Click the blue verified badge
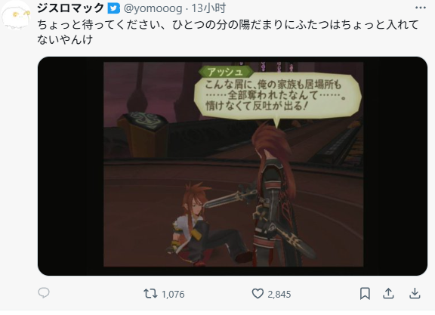 coord(113,8)
